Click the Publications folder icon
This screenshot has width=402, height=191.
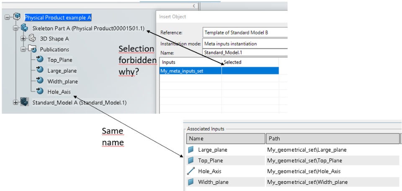point(32,49)
